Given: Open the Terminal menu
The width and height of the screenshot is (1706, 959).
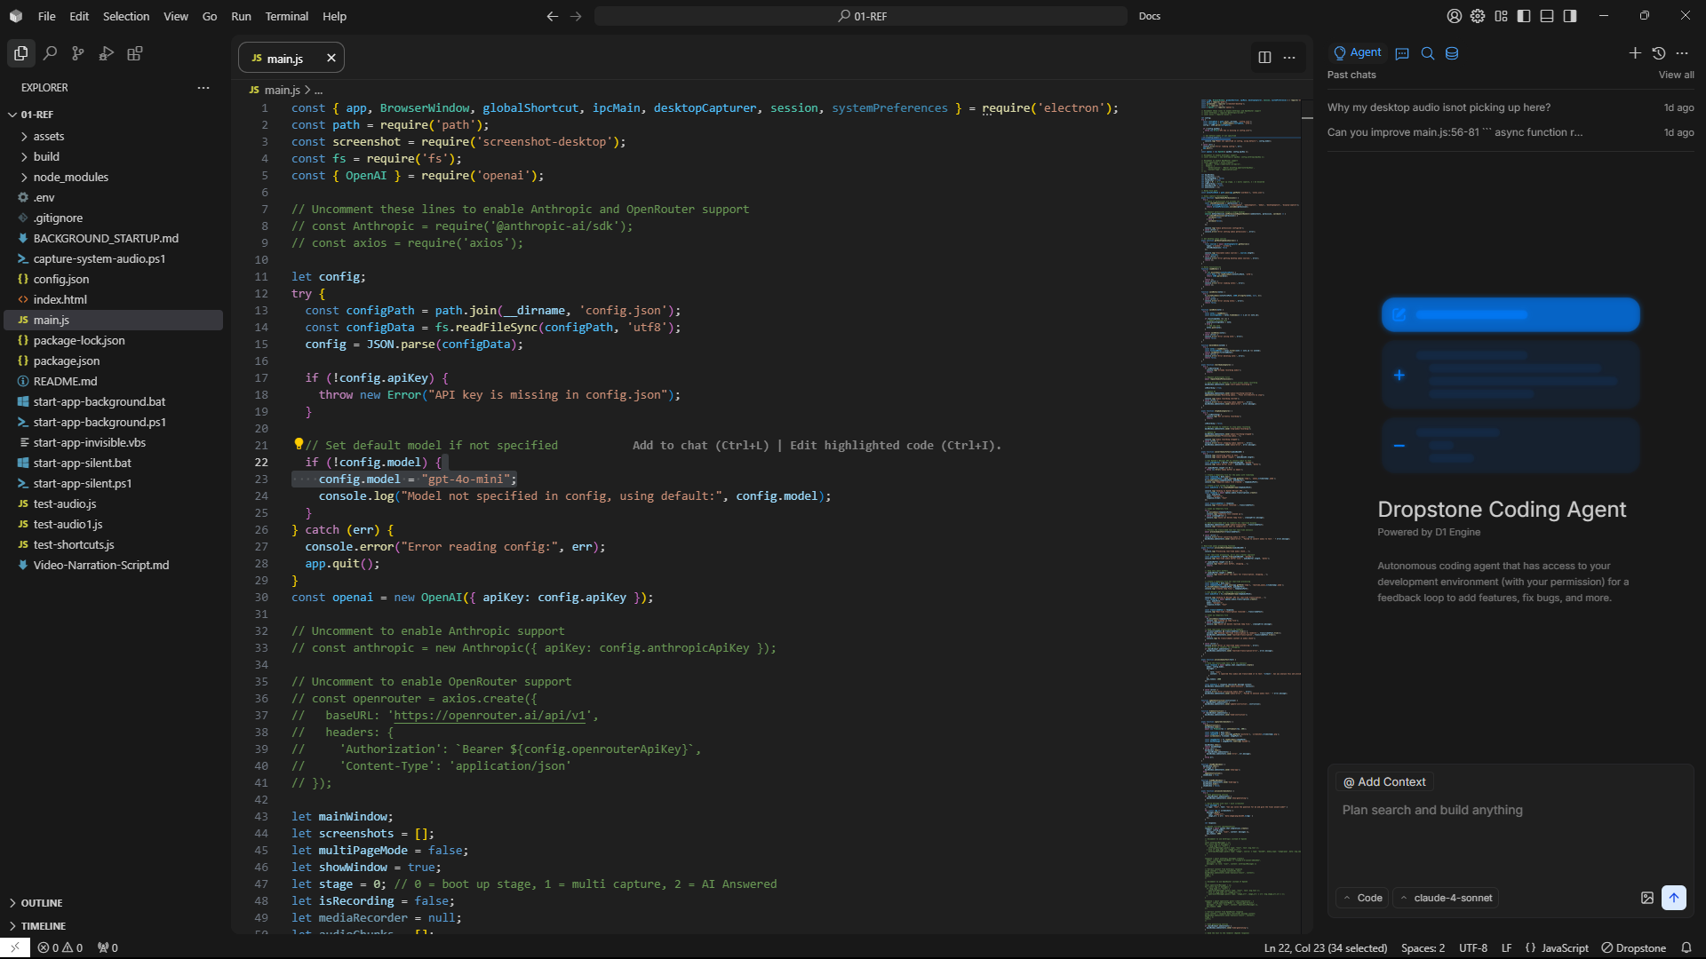Looking at the screenshot, I should 286,16.
